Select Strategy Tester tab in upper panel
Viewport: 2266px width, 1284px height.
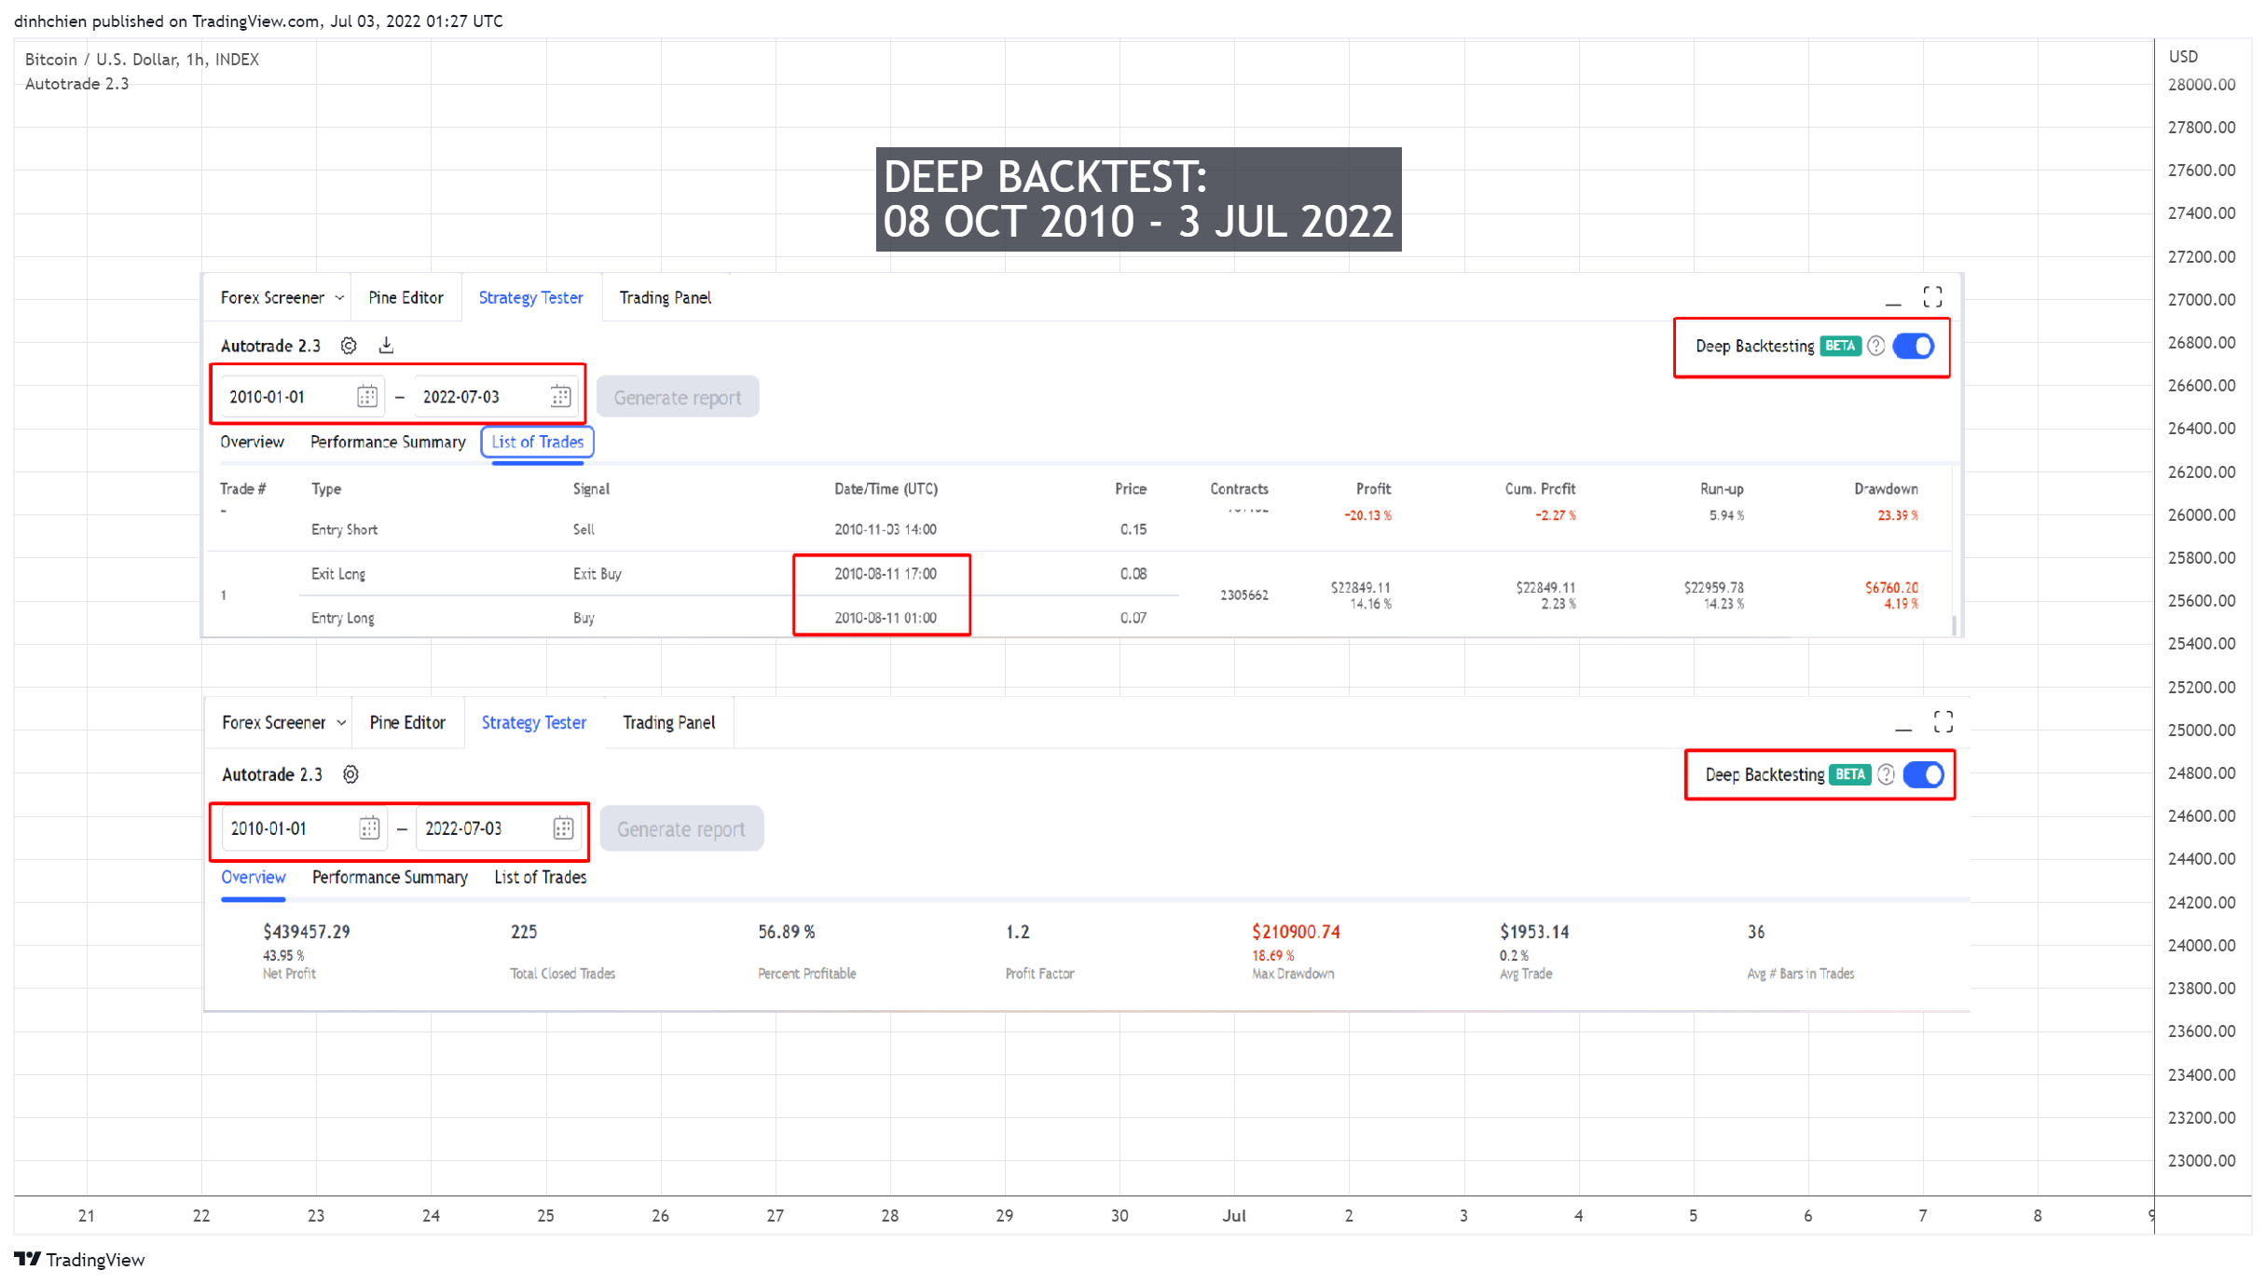tap(531, 297)
